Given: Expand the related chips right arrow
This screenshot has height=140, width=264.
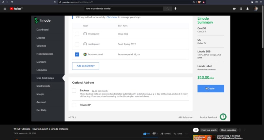Looking at the screenshot, I should click(x=245, y=130).
